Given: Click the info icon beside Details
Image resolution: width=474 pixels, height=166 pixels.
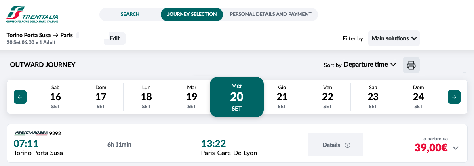Looking at the screenshot, I should (x=348, y=145).
